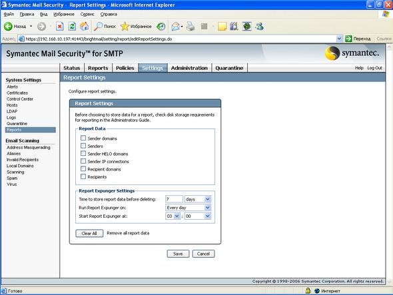Click the Internet zone globe icon
This screenshot has height=295, width=393.
pyautogui.click(x=317, y=291)
